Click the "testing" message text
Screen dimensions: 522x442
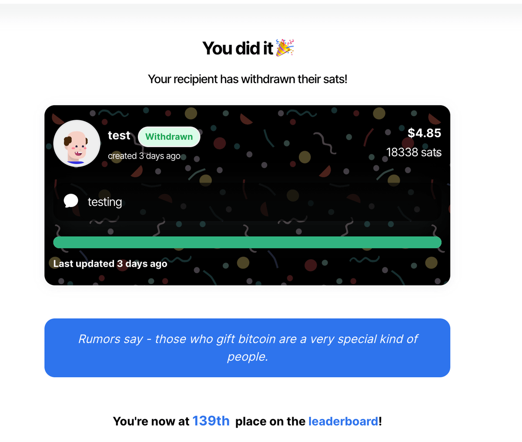click(x=105, y=202)
